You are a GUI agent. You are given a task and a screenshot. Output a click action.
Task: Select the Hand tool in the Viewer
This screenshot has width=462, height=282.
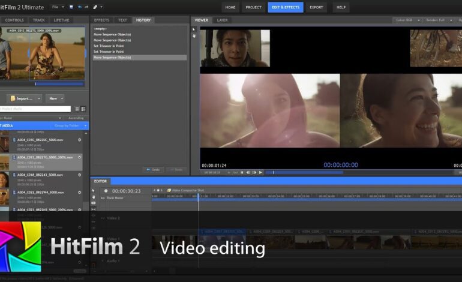point(194,36)
